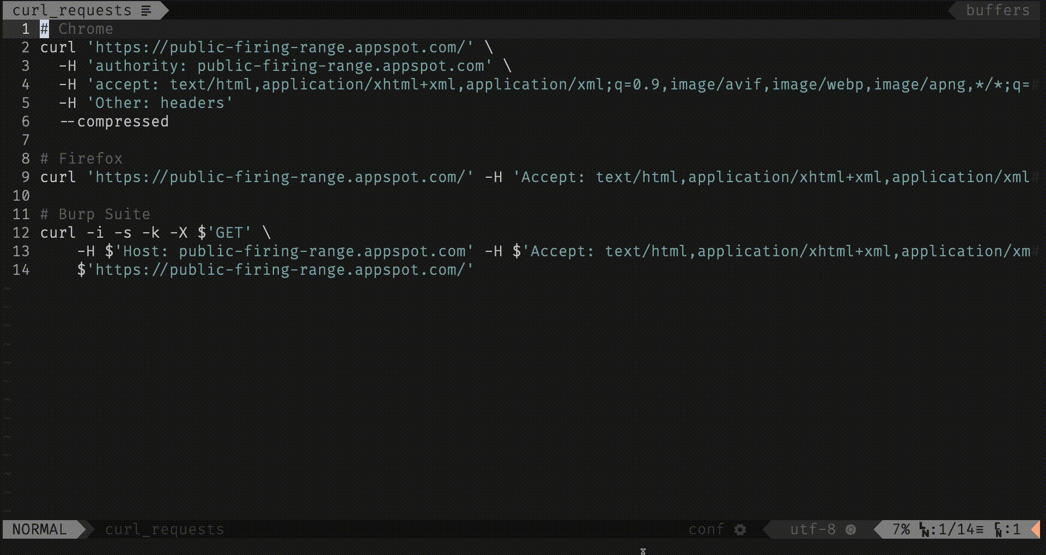The width and height of the screenshot is (1046, 555).
Task: Click the URL string on line 2
Action: pos(280,47)
